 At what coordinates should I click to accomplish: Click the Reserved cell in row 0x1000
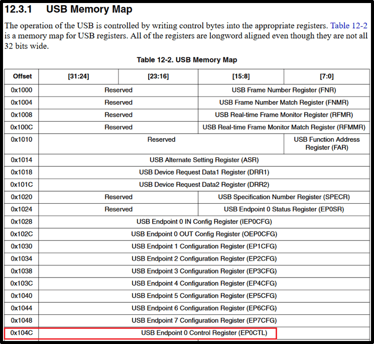click(x=118, y=90)
